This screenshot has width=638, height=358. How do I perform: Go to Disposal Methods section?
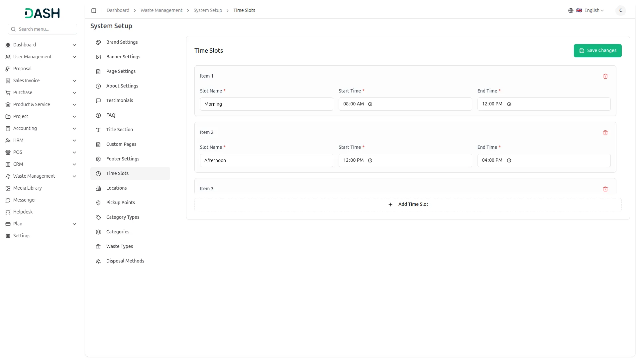pos(125,261)
